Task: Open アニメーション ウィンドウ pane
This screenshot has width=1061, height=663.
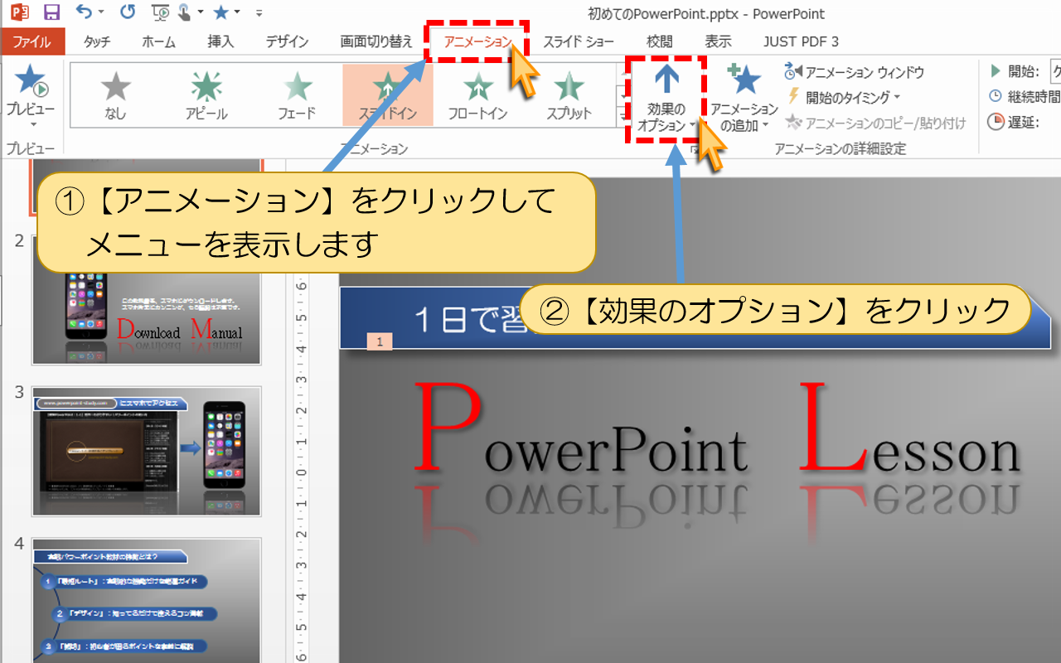Action: tap(854, 73)
